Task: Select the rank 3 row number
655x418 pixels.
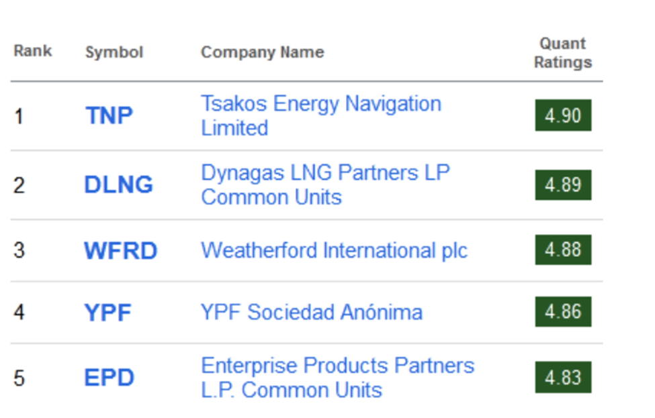Action: pos(19,251)
